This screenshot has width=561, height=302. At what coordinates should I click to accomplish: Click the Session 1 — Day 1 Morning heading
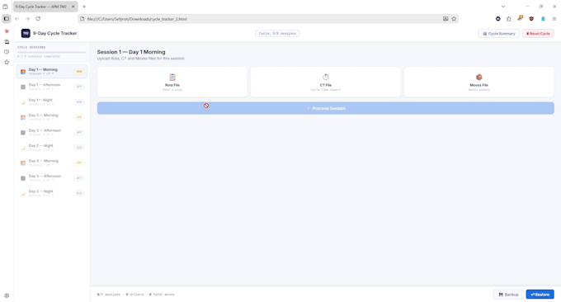(x=131, y=52)
